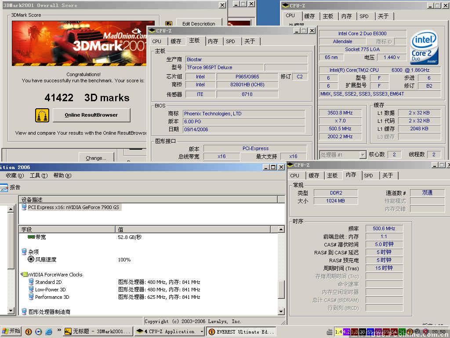Open the 开始 Start menu
The height and width of the screenshot is (338, 450).
(x=11, y=332)
